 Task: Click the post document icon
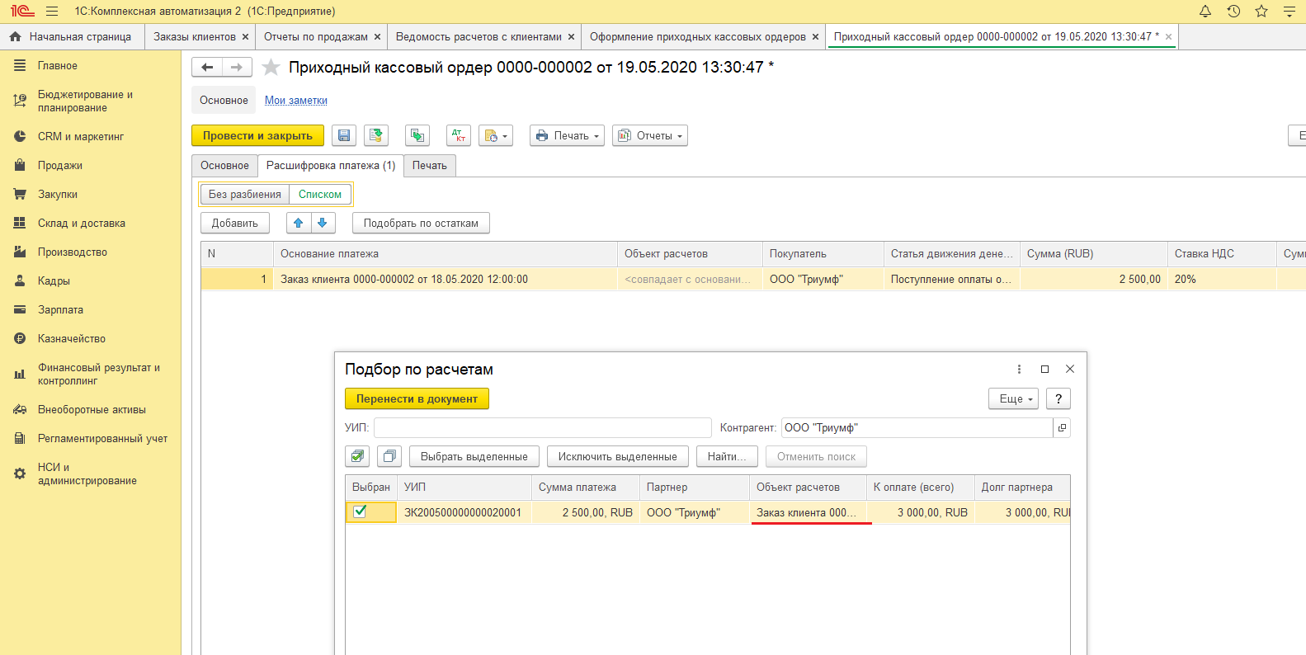point(377,136)
